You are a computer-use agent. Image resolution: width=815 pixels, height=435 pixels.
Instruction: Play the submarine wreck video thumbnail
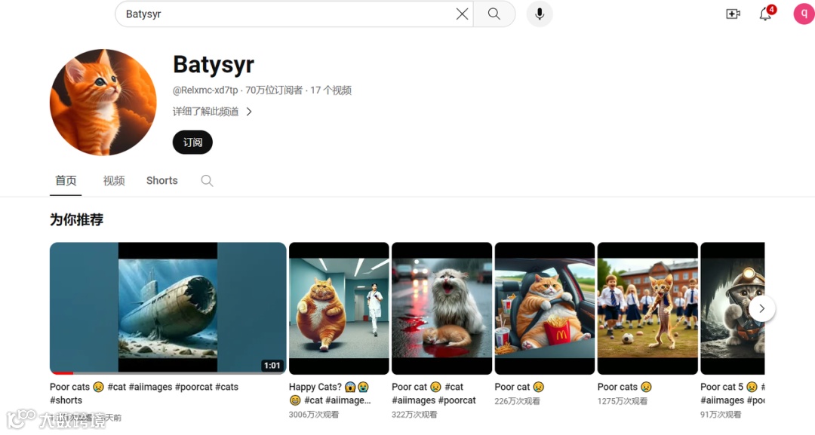168,308
